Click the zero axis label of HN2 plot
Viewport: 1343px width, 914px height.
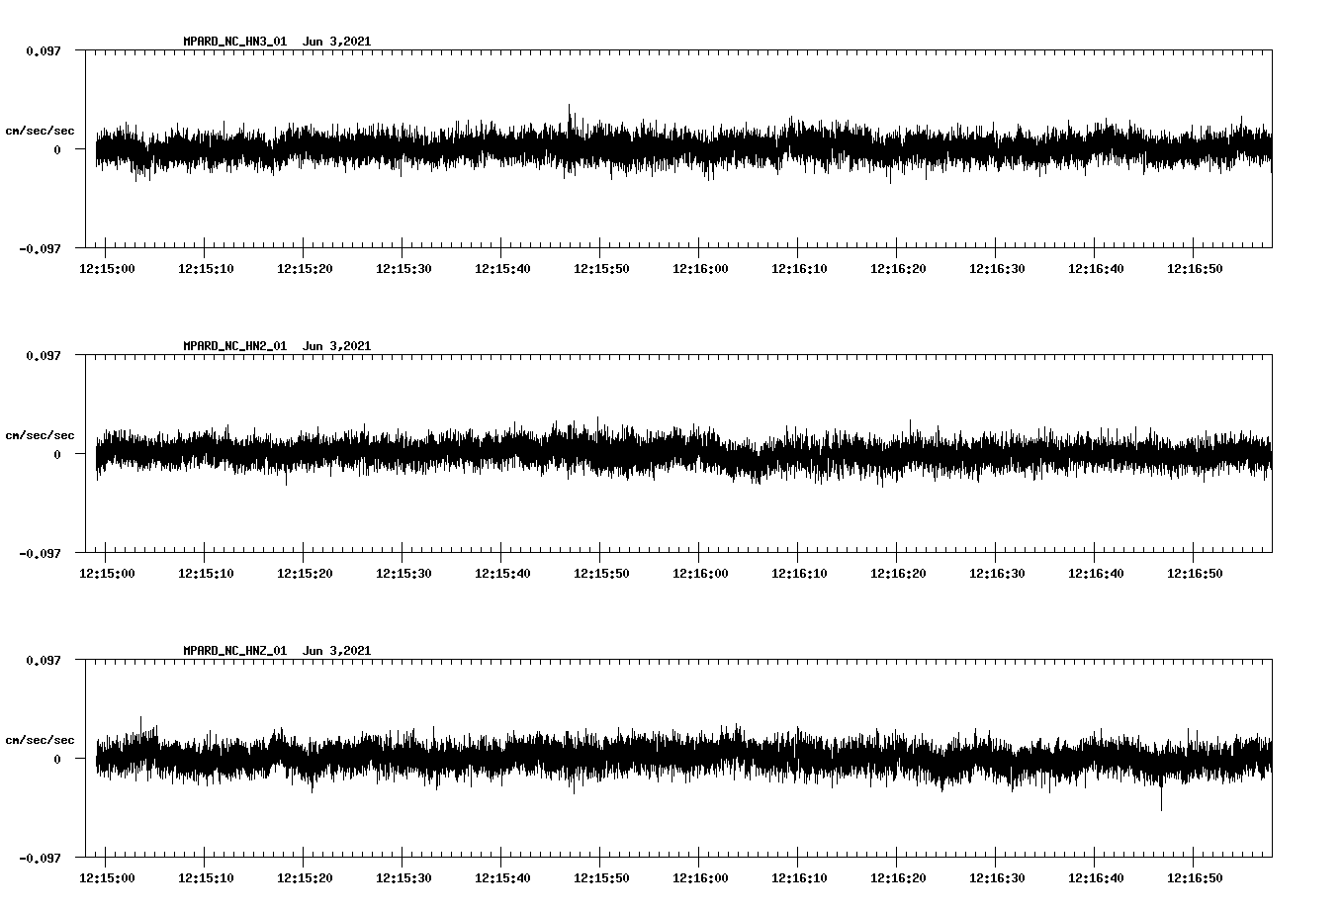click(x=57, y=454)
